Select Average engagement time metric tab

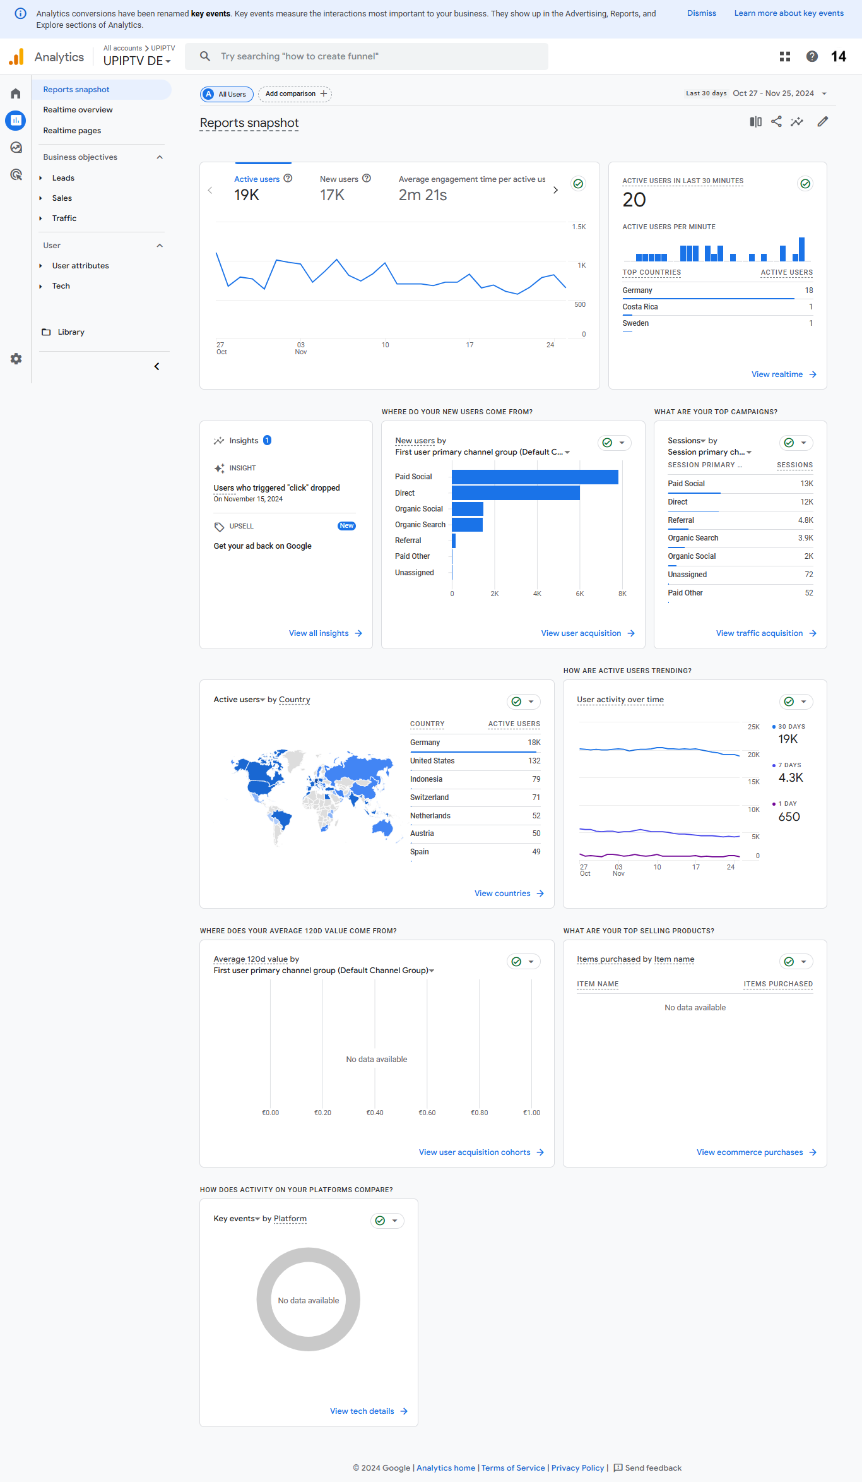(472, 188)
